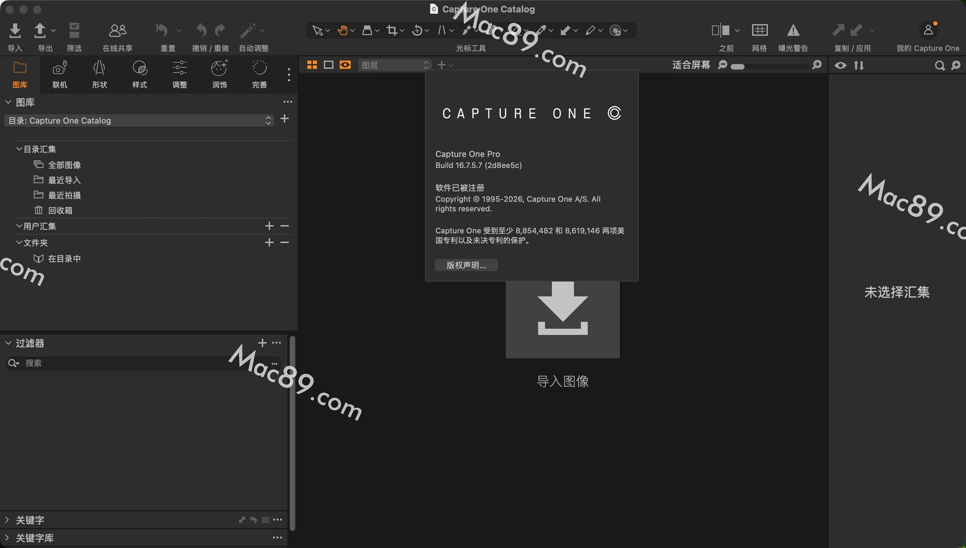Click the Exposure Warning (曝光警告) triangle icon
The width and height of the screenshot is (966, 548).
(x=793, y=31)
